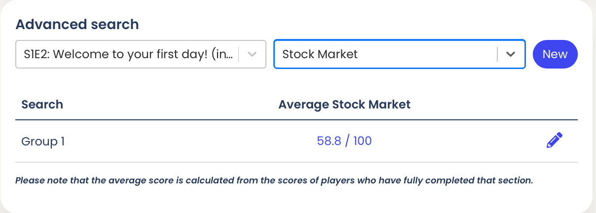Open the 58.8 / 100 score link
The height and width of the screenshot is (213, 596).
(344, 142)
